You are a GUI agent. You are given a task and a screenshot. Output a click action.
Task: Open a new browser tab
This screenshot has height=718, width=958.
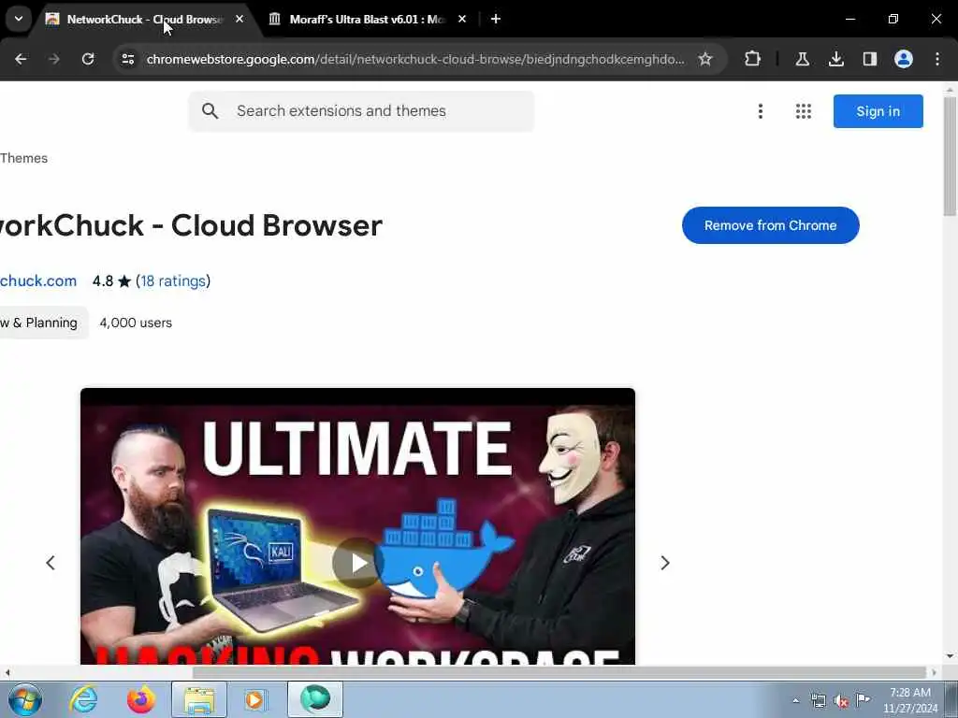(x=496, y=19)
